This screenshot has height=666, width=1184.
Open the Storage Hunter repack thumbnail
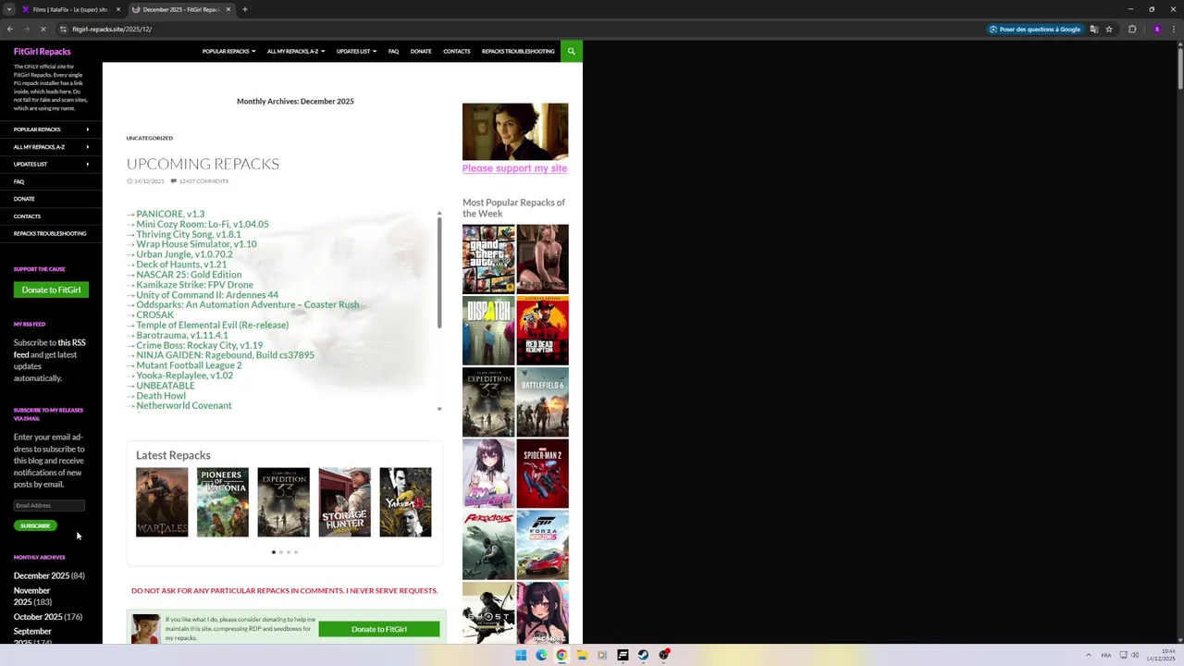click(x=344, y=502)
